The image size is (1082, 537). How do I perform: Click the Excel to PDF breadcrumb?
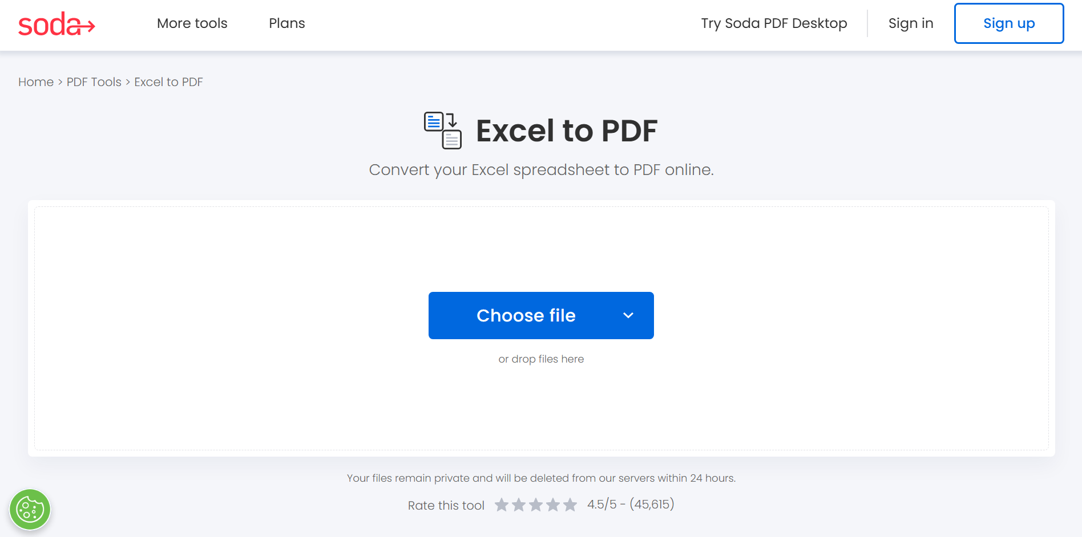pyautogui.click(x=168, y=82)
